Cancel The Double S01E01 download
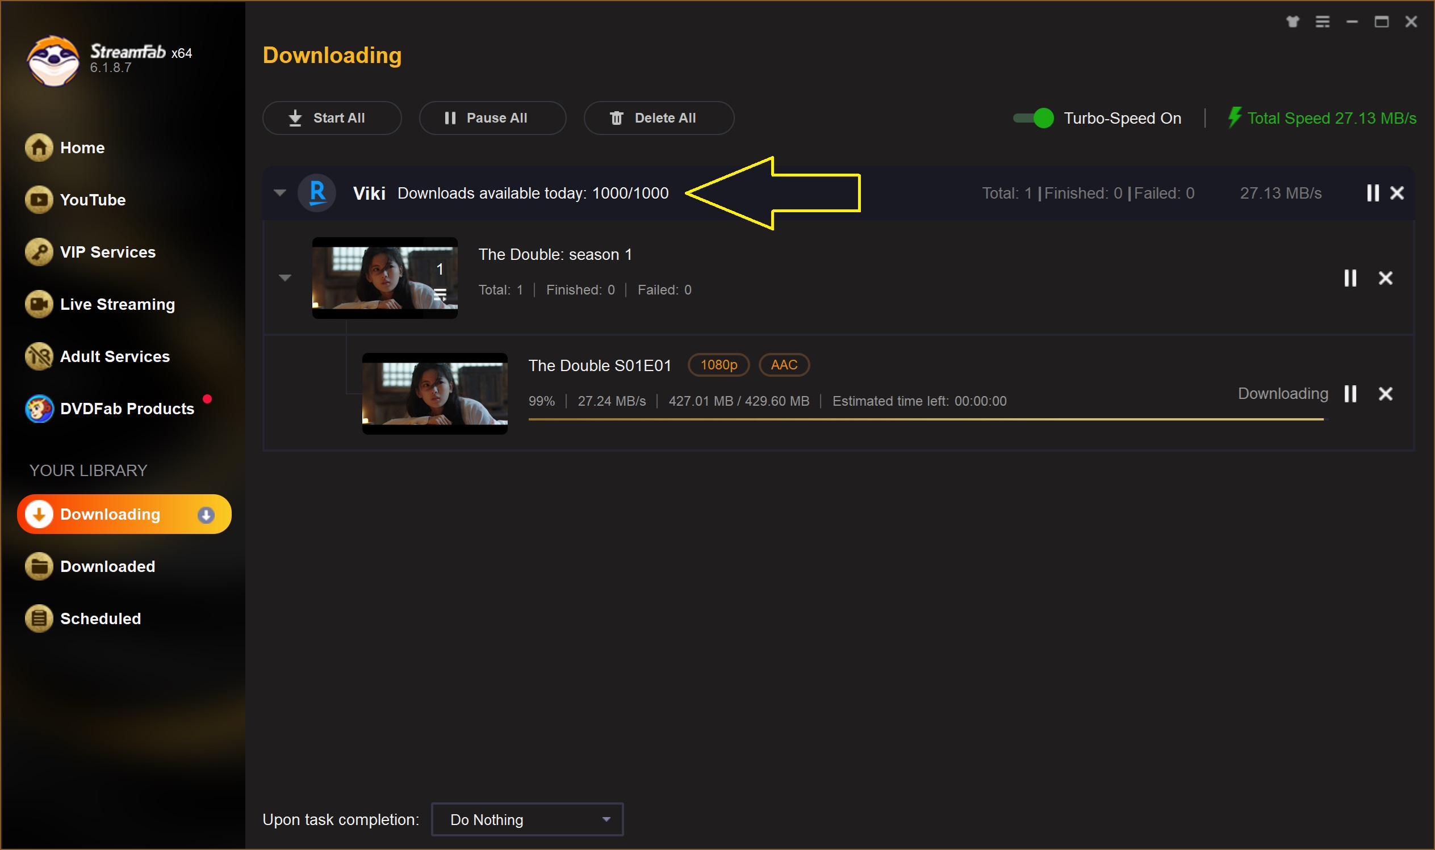This screenshot has width=1435, height=850. tap(1385, 394)
